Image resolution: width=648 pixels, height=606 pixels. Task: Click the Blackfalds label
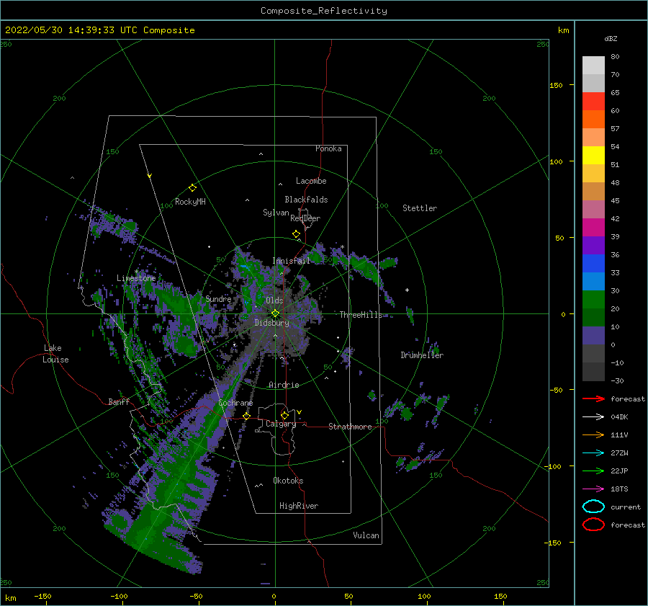click(x=306, y=200)
